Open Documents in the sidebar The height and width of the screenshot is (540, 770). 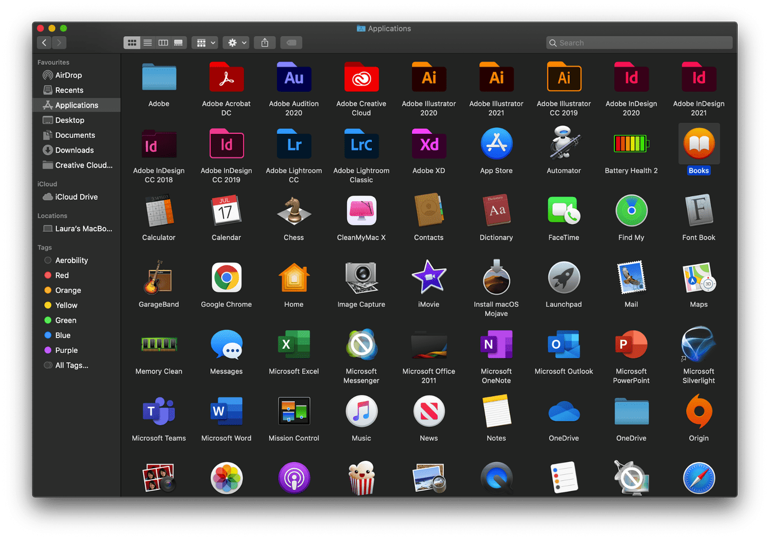[x=77, y=135]
